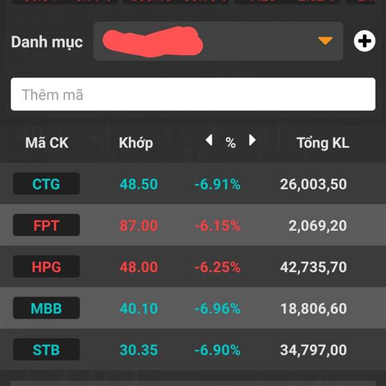This screenshot has height=386, width=386.
Task: Click STB matched price 30.35
Action: 138,350
